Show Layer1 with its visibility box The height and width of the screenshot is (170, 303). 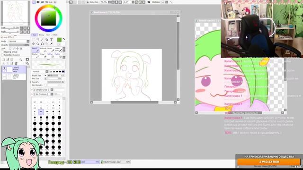[4, 76]
